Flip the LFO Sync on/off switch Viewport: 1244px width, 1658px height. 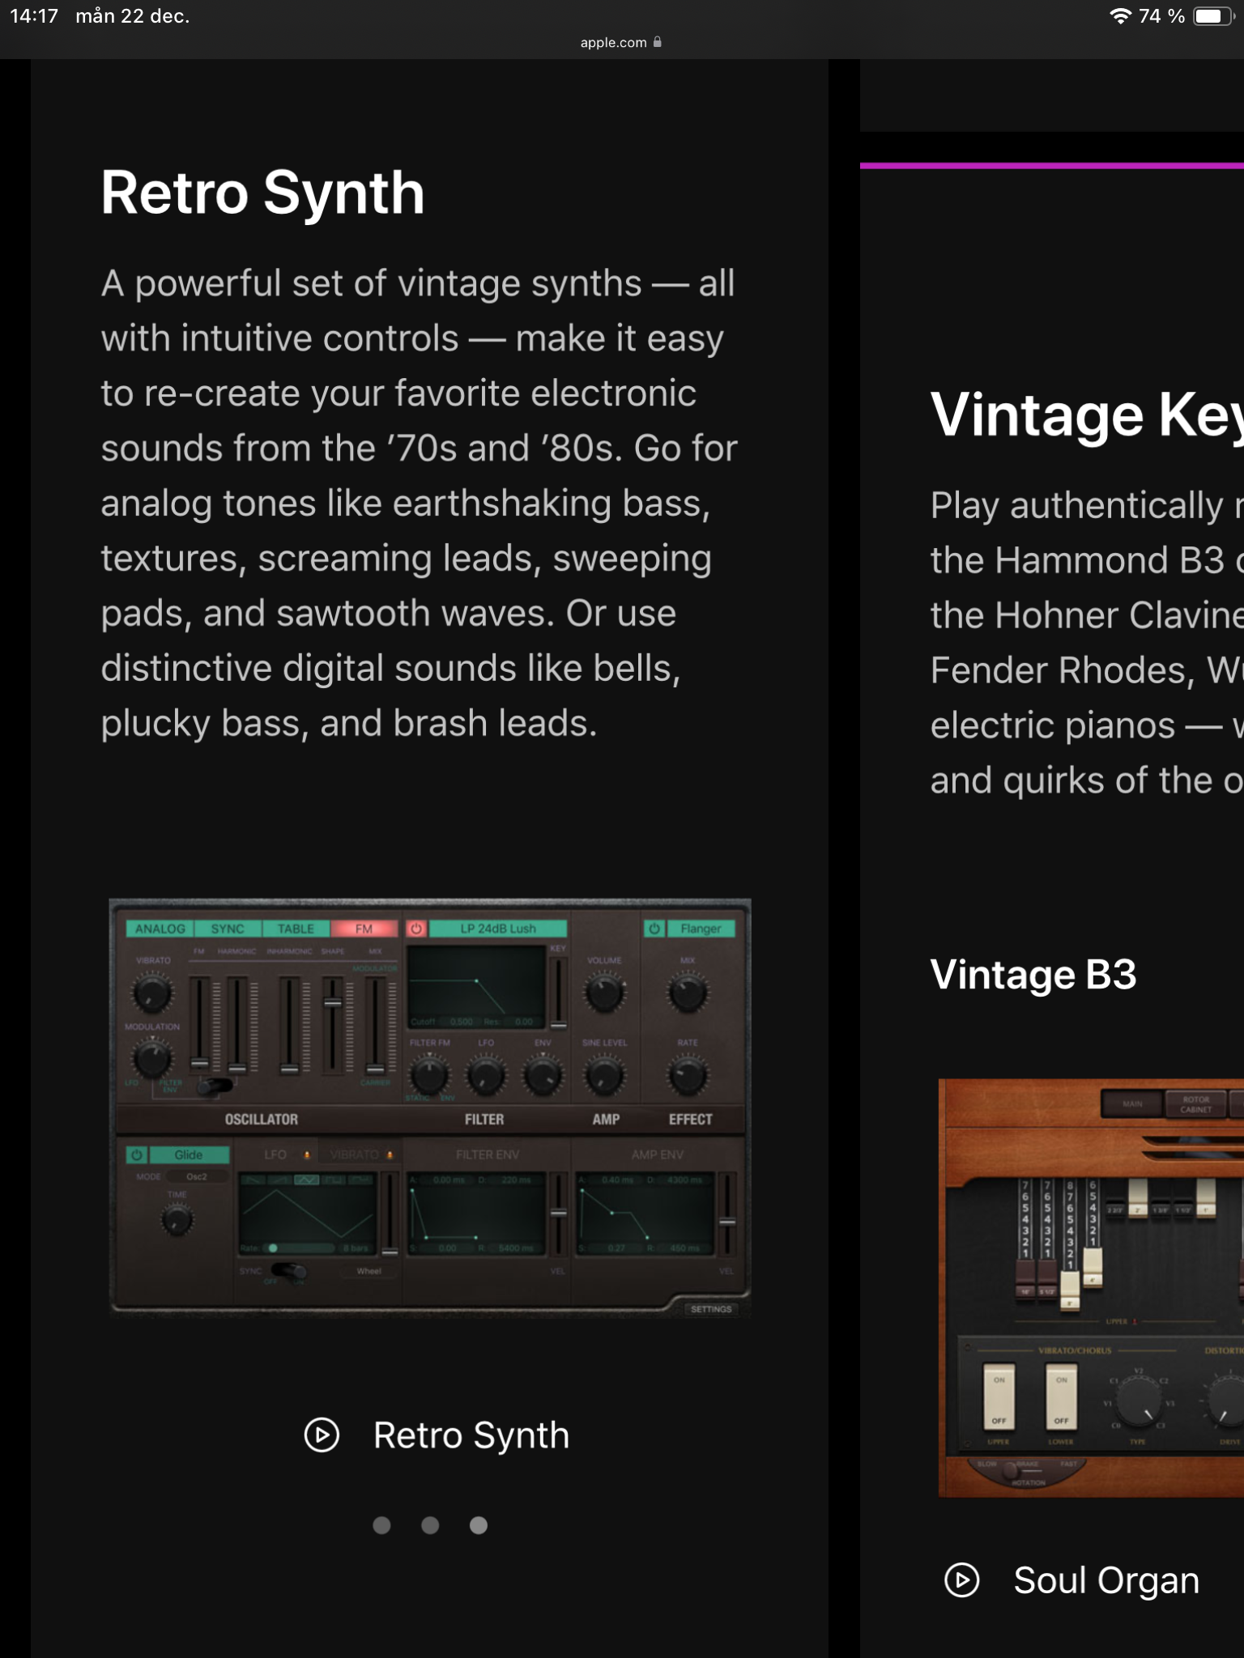coord(288,1270)
